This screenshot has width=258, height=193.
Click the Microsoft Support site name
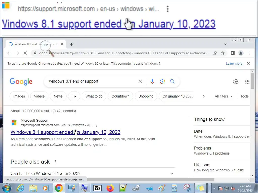[x=34, y=120]
